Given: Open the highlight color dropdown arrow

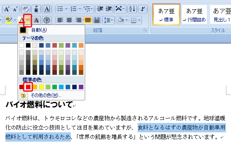Looking at the screenshot, I should click(15, 20).
